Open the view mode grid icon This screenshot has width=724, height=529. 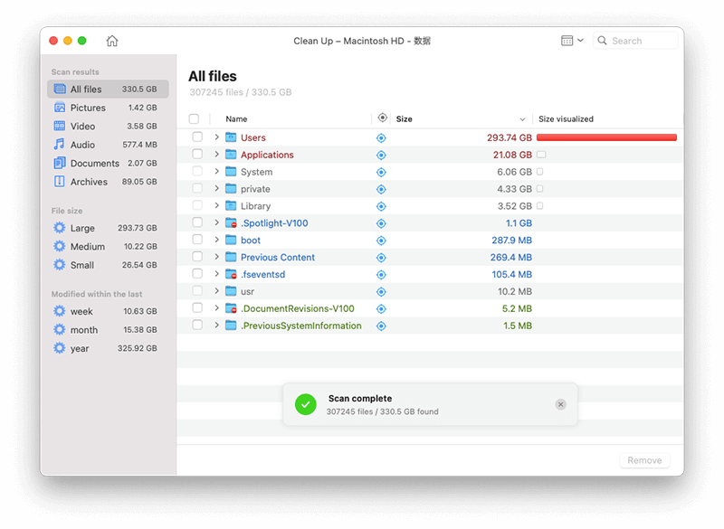[567, 41]
